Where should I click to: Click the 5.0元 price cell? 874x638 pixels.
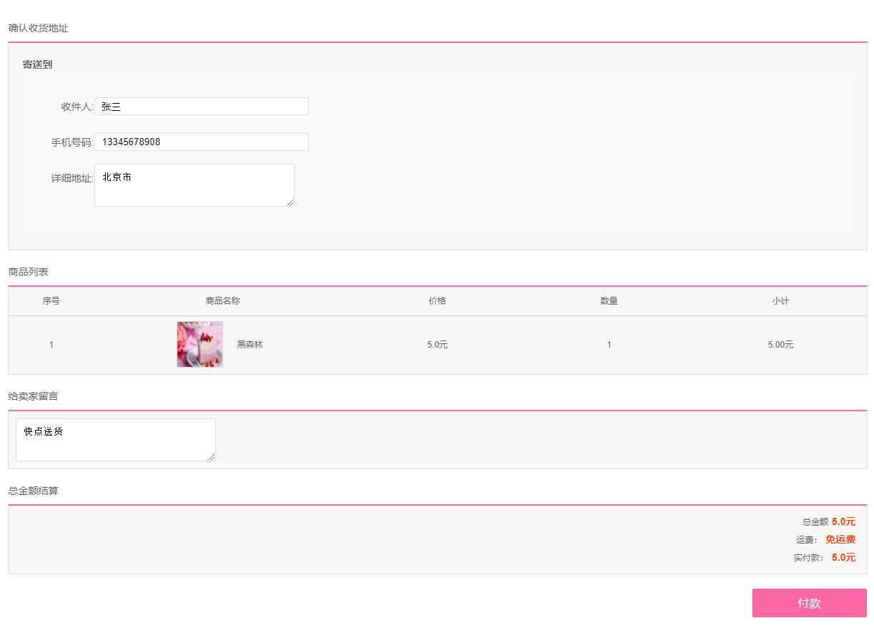click(x=438, y=345)
